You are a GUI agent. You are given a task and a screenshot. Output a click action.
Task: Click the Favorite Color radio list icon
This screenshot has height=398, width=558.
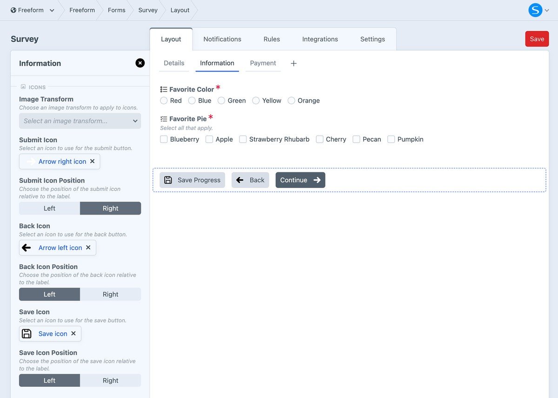click(164, 89)
